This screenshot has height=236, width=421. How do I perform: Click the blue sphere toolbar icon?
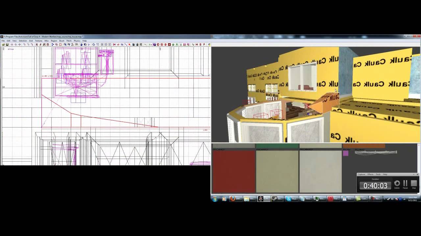point(81,45)
